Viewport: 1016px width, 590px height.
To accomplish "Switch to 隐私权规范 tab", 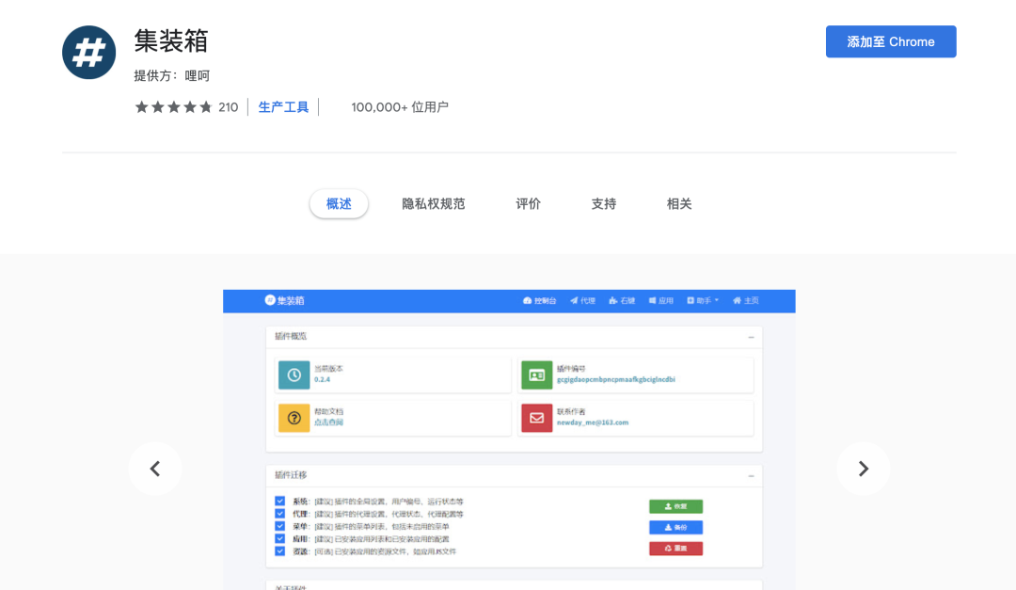I will click(x=434, y=203).
